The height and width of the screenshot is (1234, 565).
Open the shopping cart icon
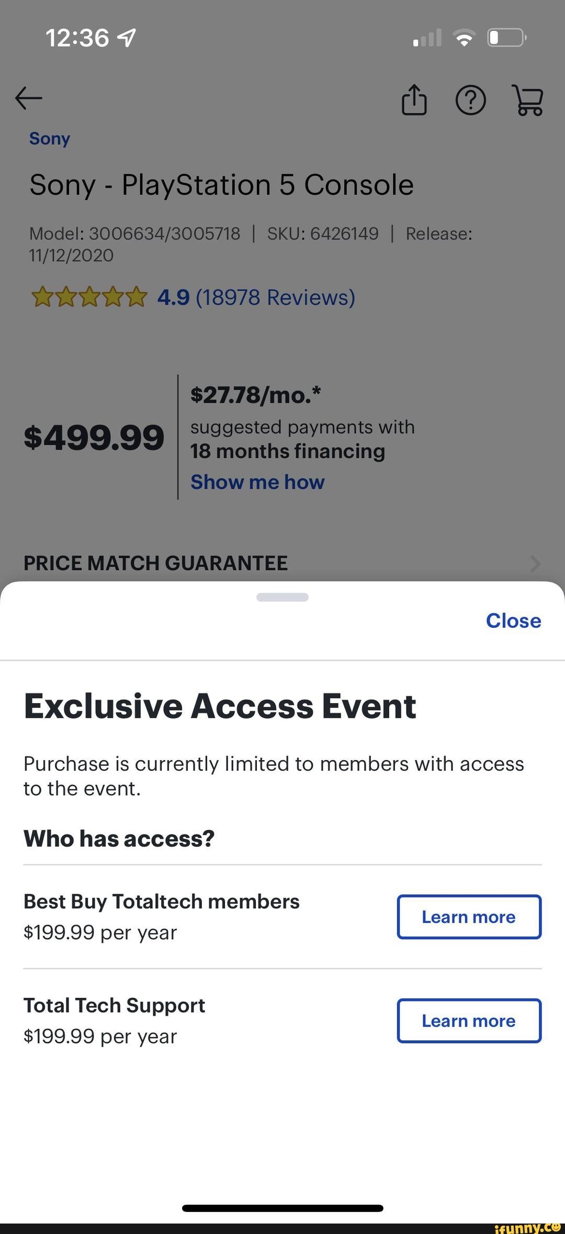pos(529,100)
